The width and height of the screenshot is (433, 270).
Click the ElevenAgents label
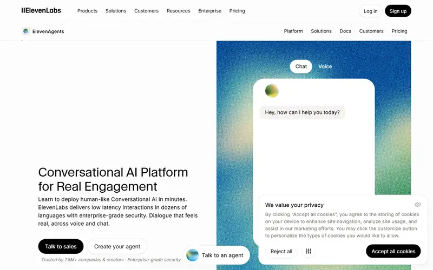pos(48,31)
